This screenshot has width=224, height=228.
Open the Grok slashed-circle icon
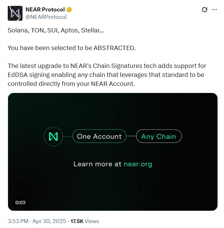click(205, 10)
